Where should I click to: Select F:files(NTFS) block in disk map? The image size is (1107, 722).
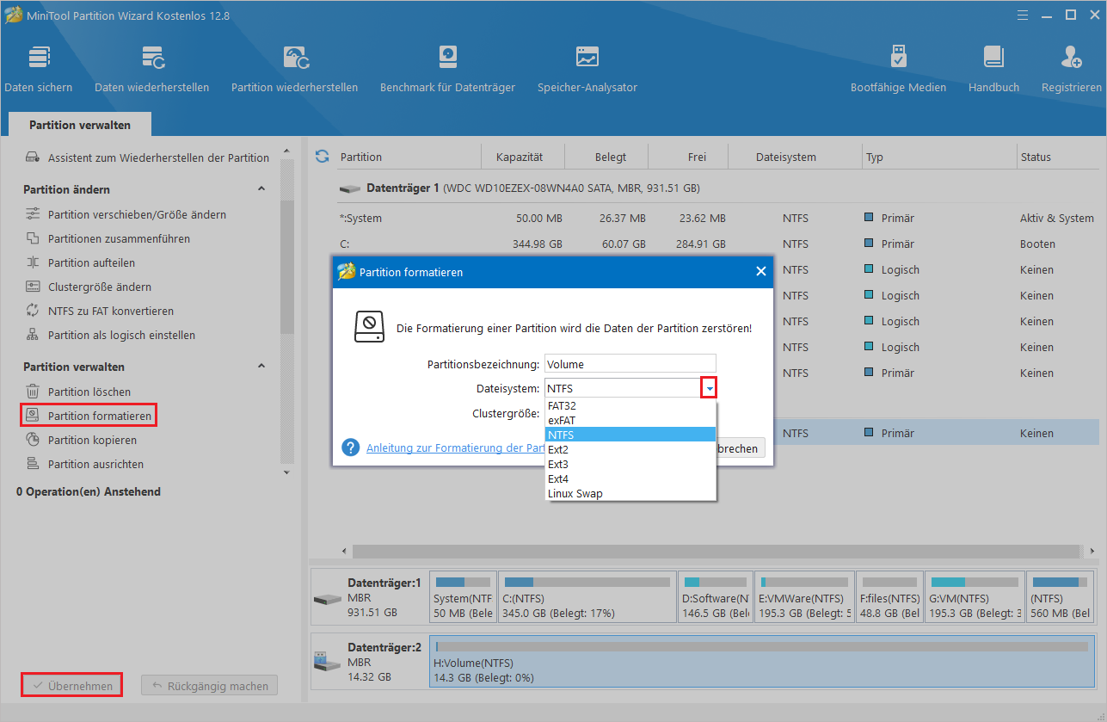889,596
